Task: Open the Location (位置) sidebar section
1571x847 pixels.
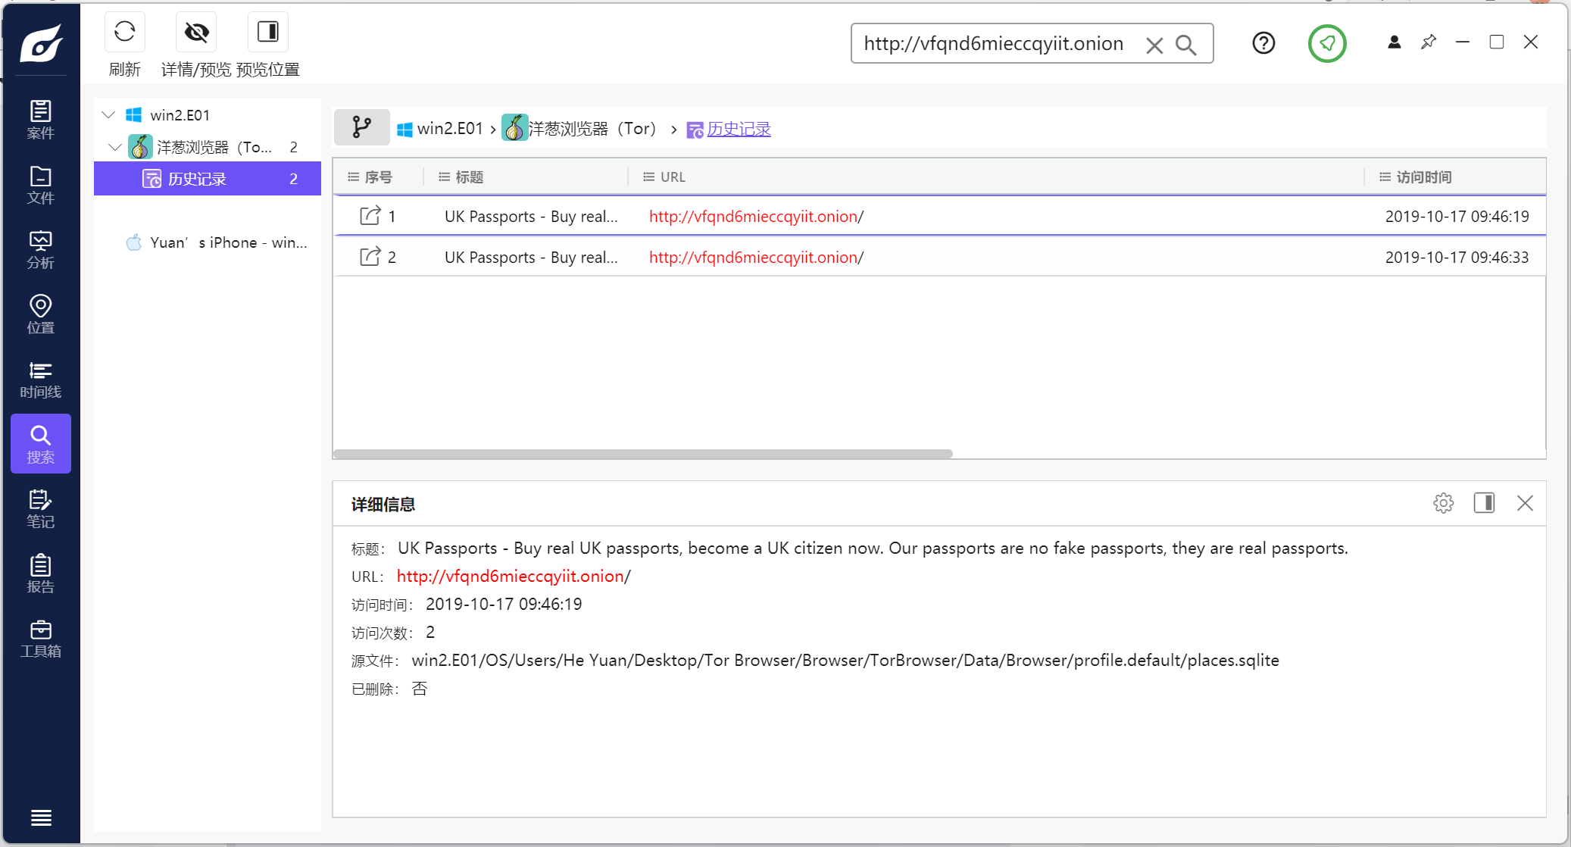Action: coord(41,314)
